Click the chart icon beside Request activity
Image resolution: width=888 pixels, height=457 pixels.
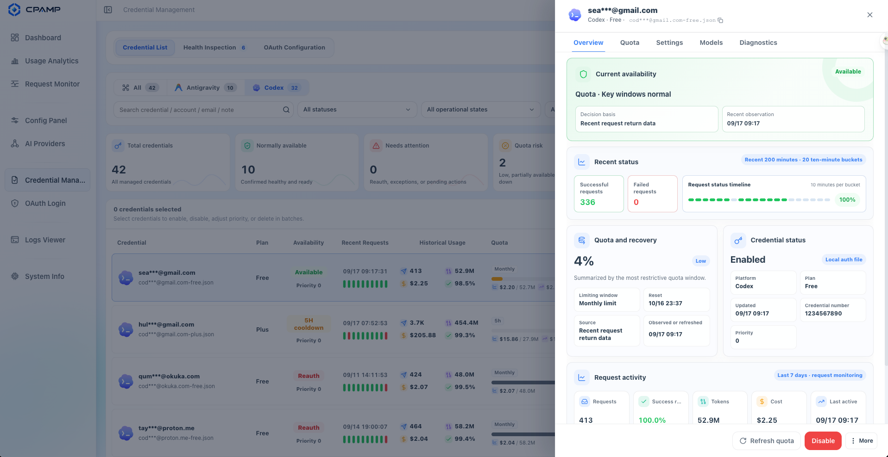click(x=581, y=377)
